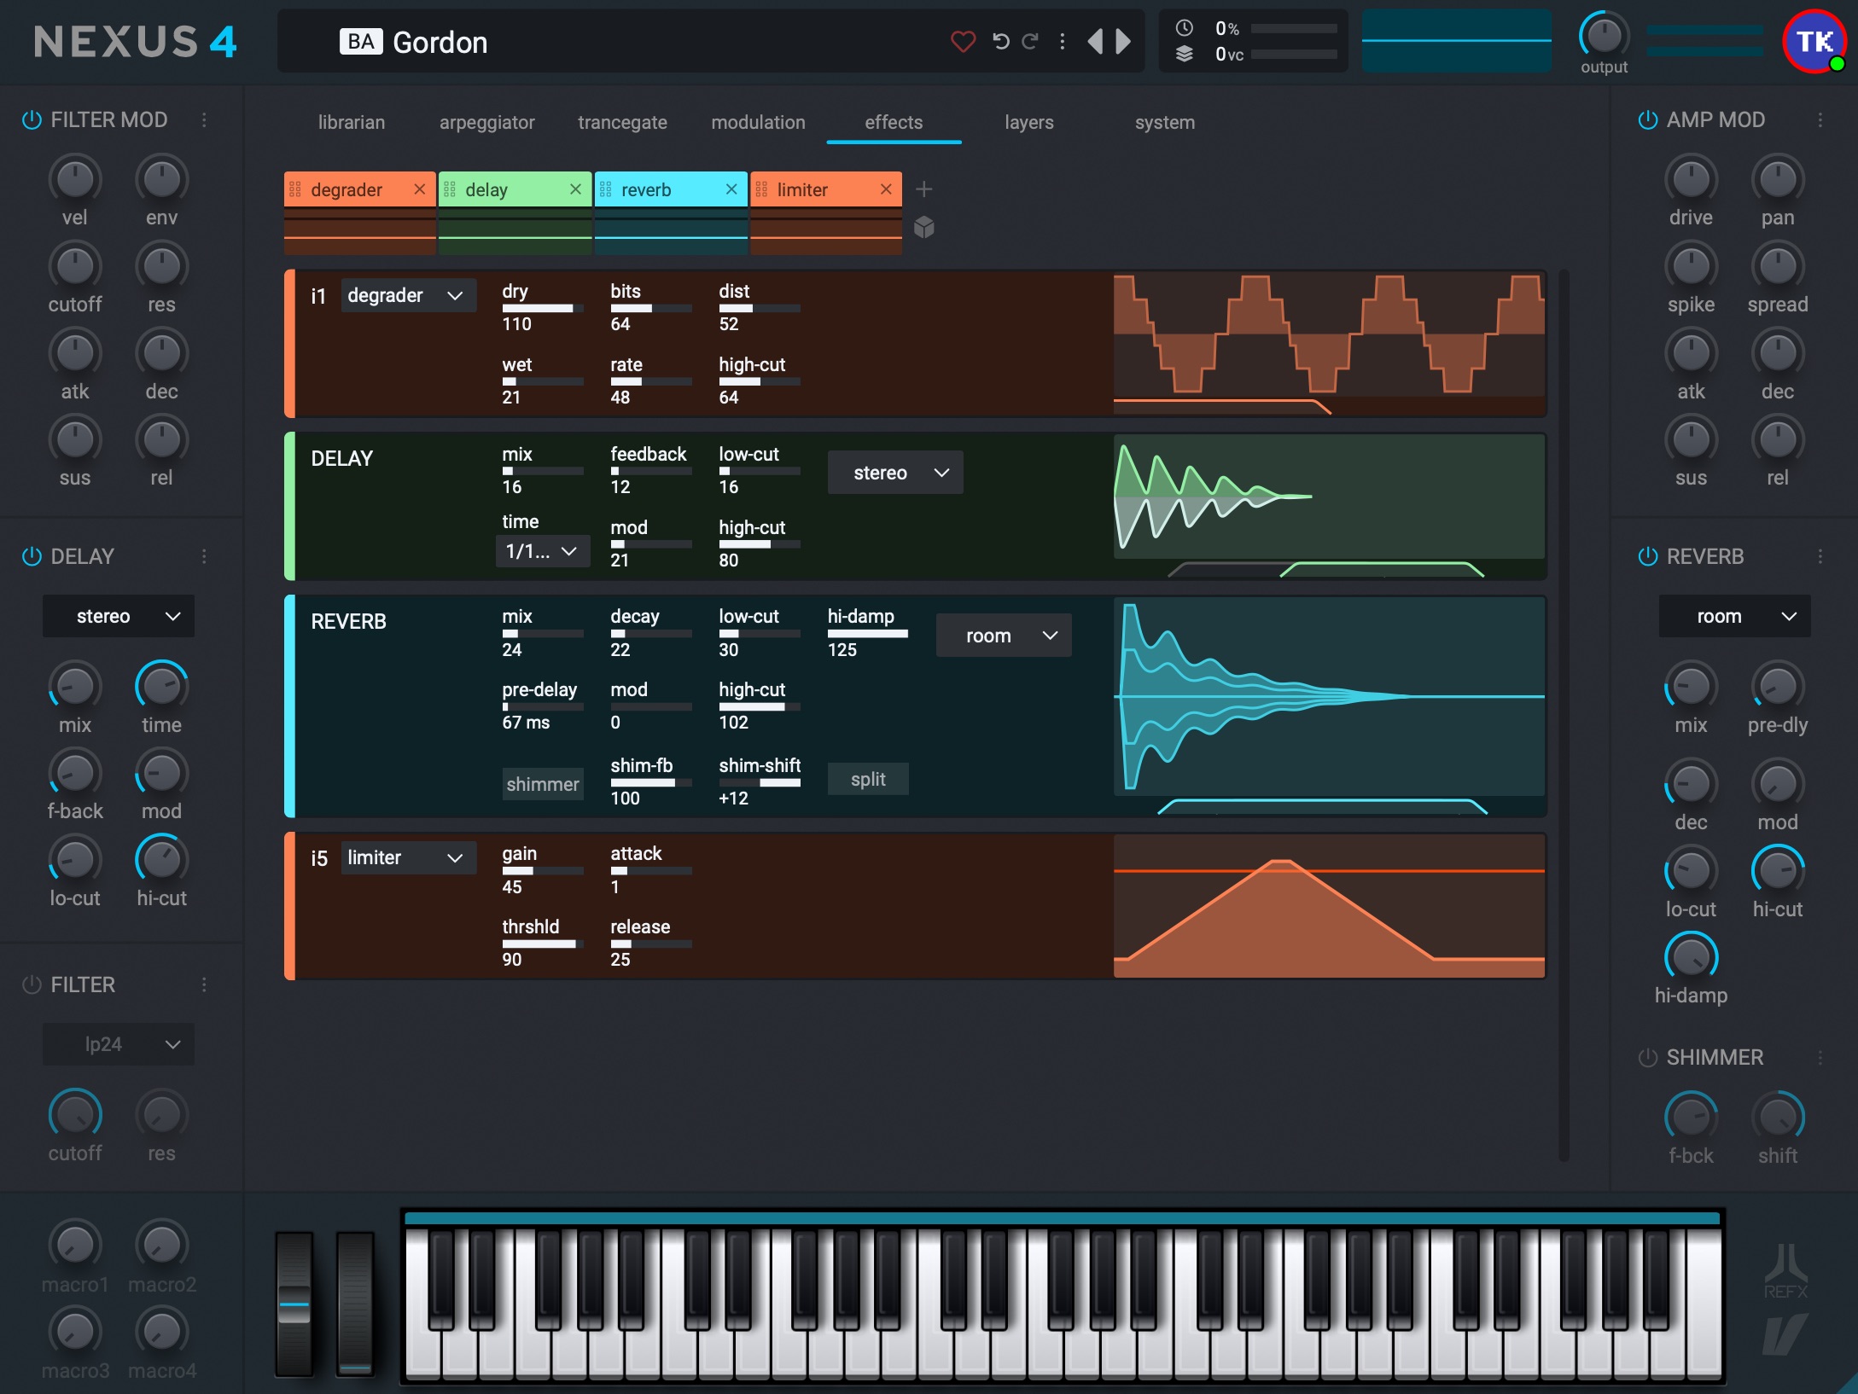Click the undo arrow icon

1000,41
